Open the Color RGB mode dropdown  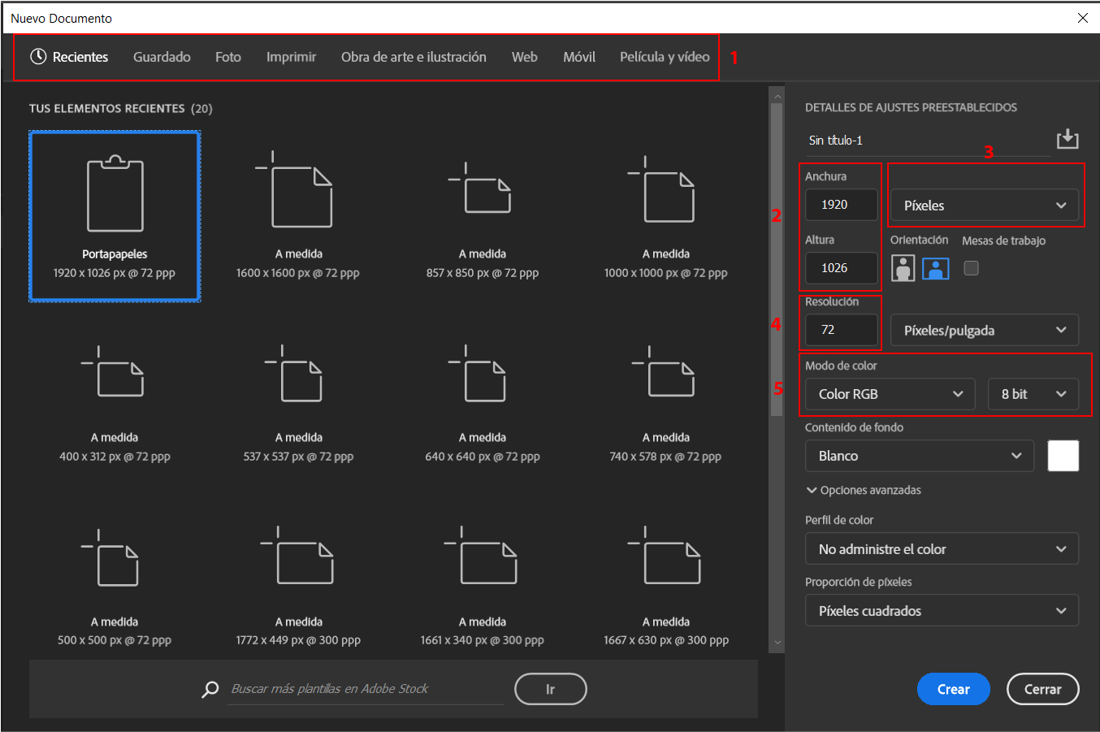click(x=890, y=394)
